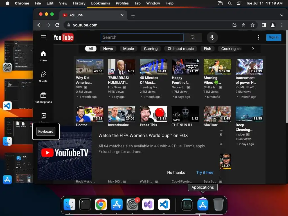
Task: Select the News category chip
Action: pos(108,49)
